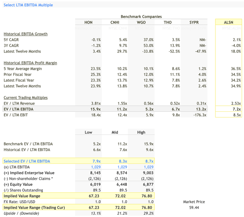Select Benchmark EV / LTM EBITDA low 5.2x

point(97,144)
